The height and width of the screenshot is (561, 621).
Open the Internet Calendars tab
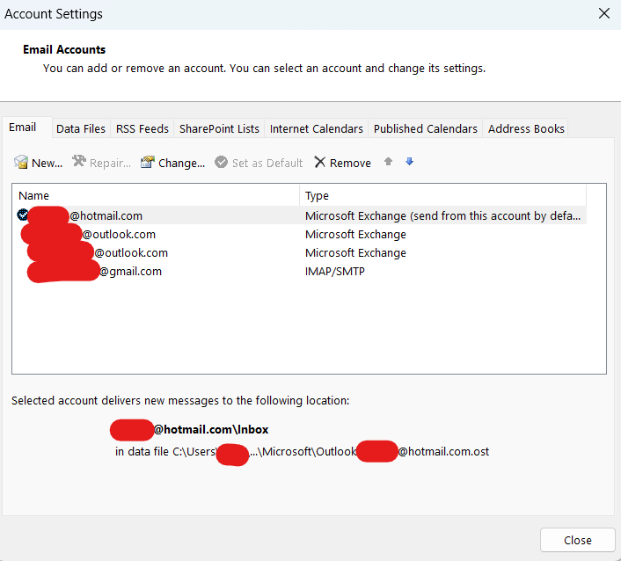pos(317,128)
